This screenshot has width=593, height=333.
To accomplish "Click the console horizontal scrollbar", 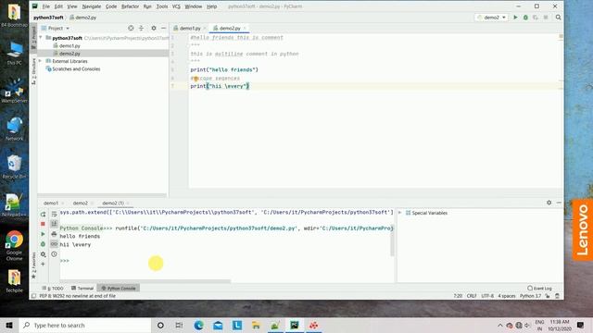I will pyautogui.click(x=145, y=281).
